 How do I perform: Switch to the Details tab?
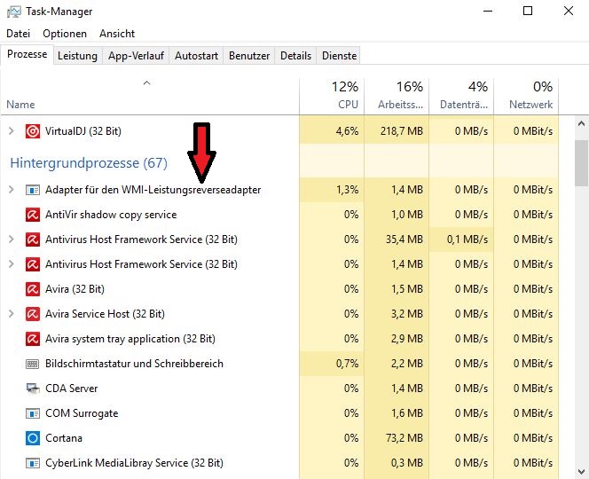click(295, 56)
